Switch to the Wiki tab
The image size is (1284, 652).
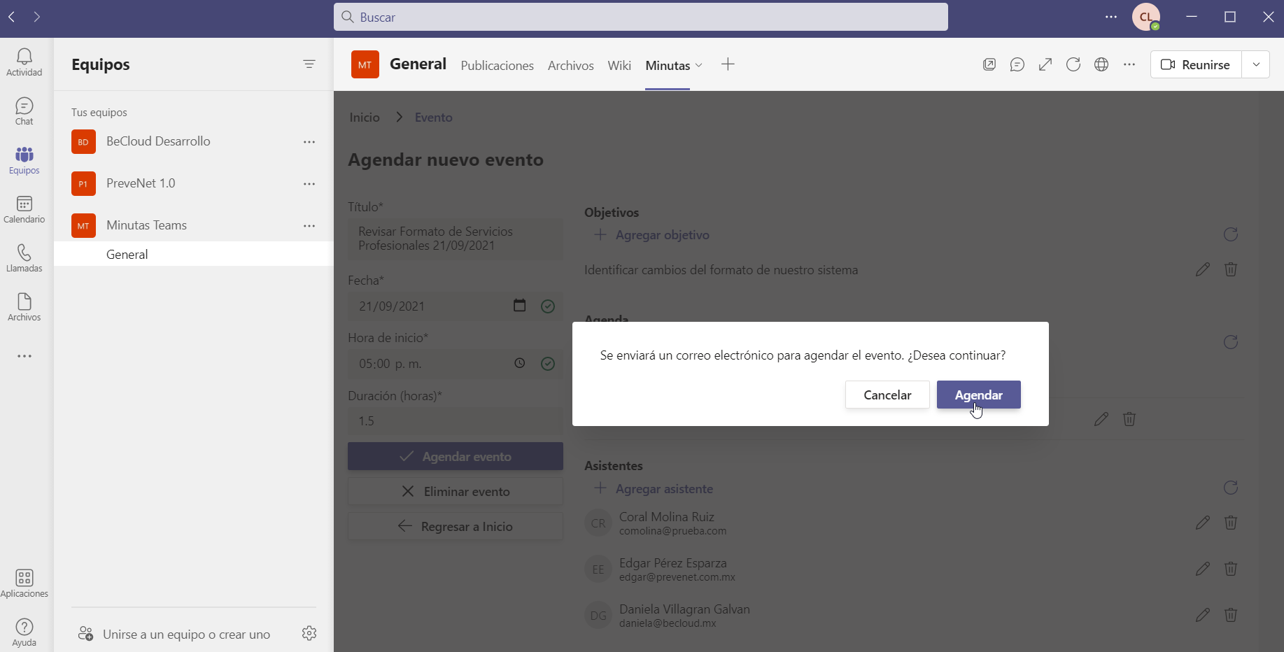click(x=619, y=65)
